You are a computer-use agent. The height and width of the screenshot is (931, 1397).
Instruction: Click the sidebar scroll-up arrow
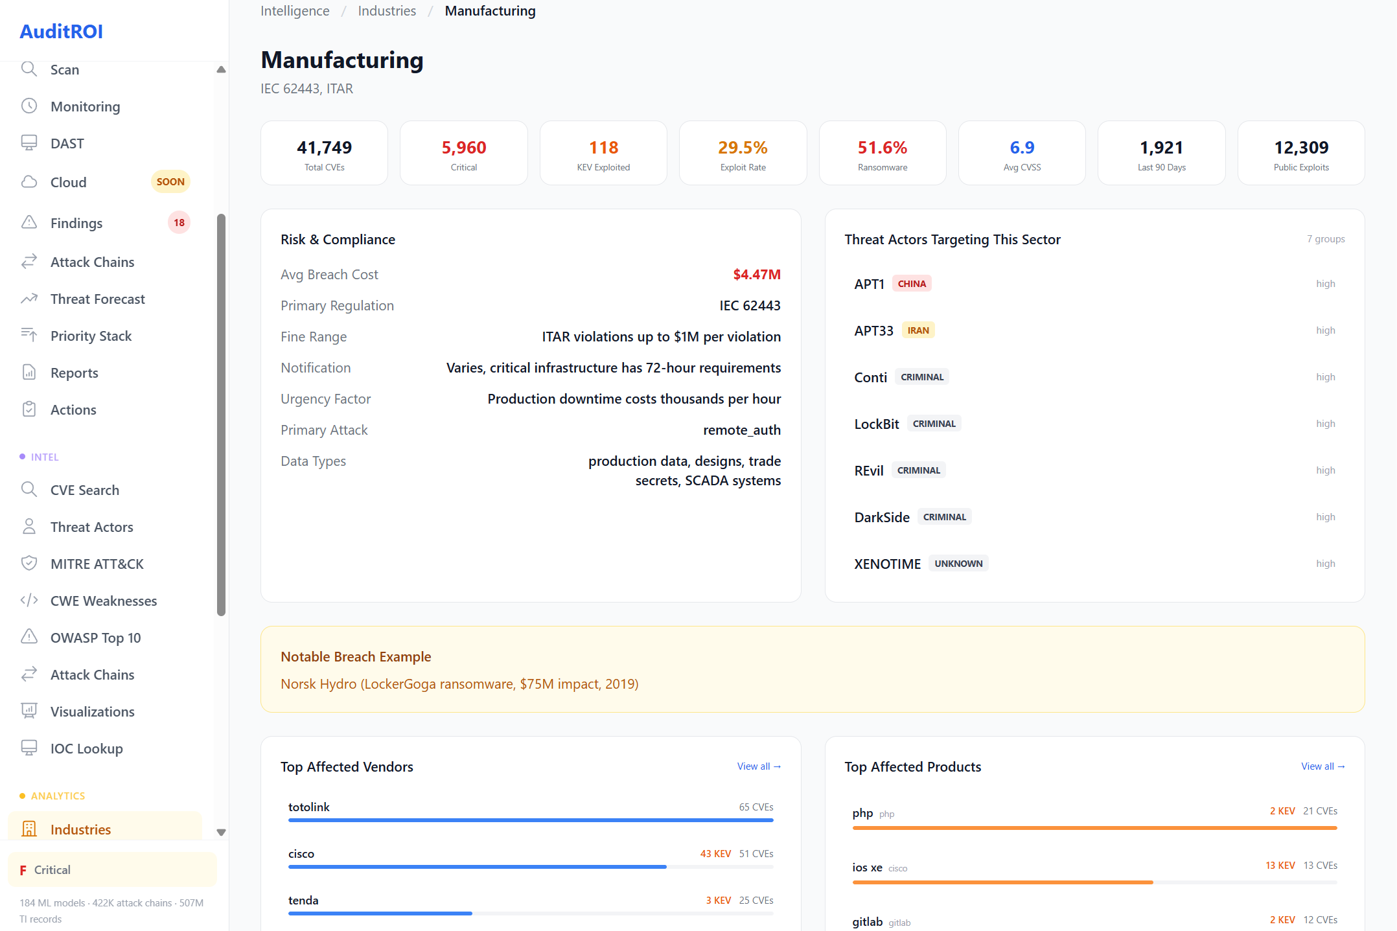pos(222,69)
